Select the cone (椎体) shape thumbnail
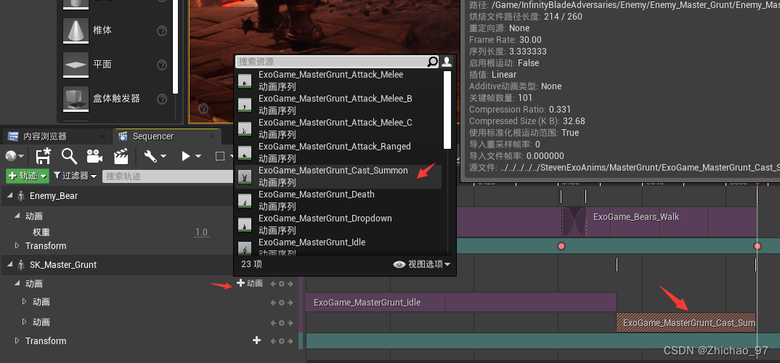This screenshot has width=780, height=363. [x=76, y=30]
